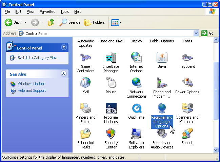The height and width of the screenshot is (162, 220).
Task: Collapse the See Also pane
Action: point(63,73)
